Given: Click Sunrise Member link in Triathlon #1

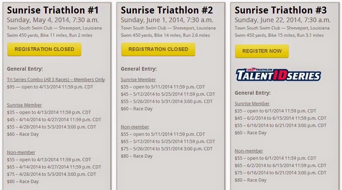Looking at the screenshot, I should pos(24,105).
